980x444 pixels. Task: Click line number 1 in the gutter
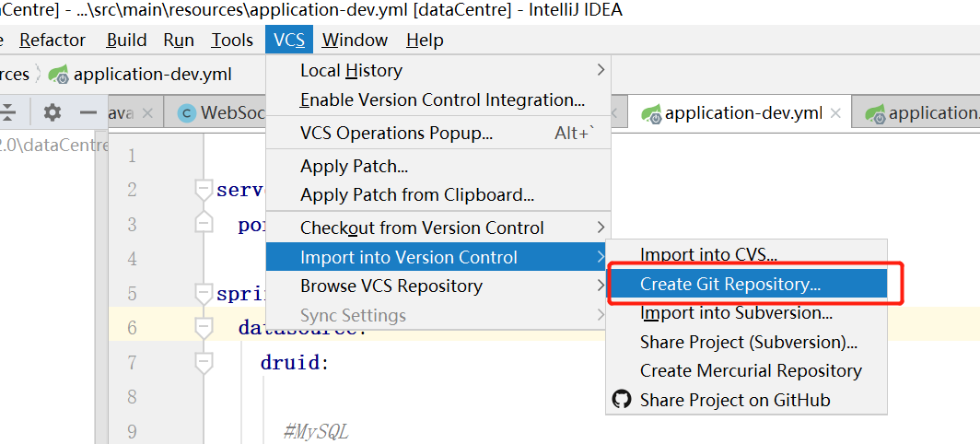(x=131, y=156)
